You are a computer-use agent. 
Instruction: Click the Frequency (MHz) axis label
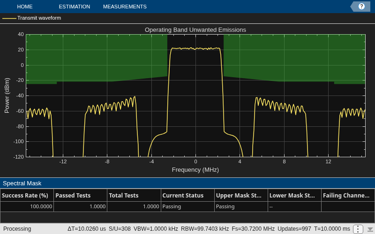point(195,170)
